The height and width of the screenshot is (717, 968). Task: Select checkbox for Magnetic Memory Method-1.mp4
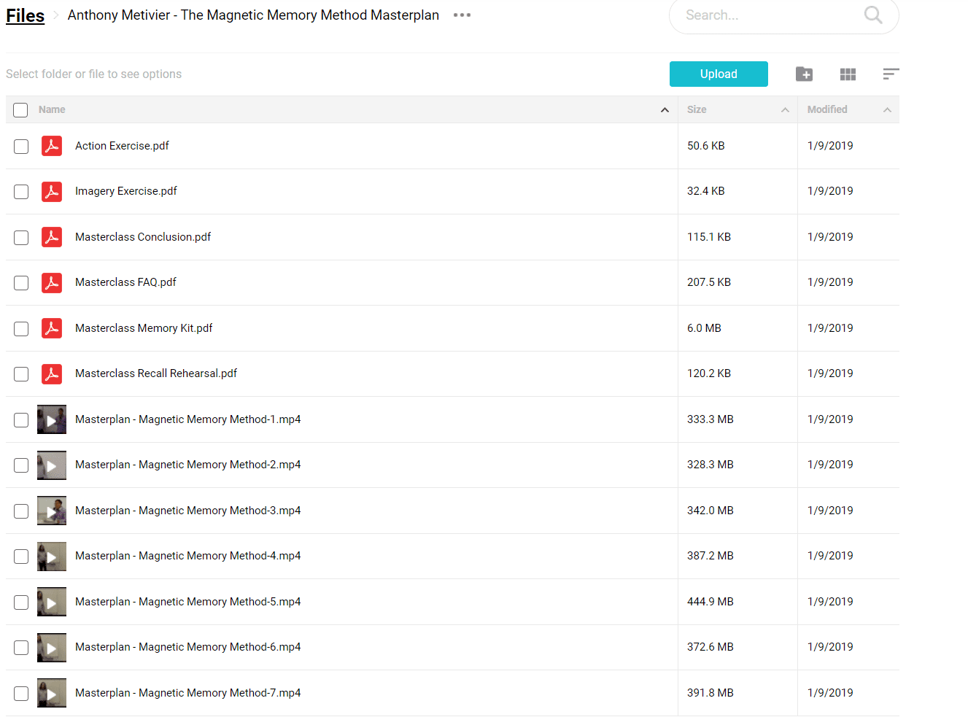click(21, 420)
